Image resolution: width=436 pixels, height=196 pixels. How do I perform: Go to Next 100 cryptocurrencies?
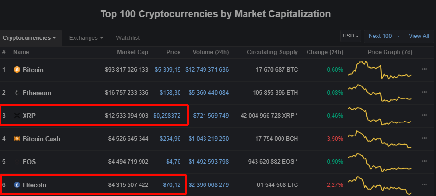[384, 36]
